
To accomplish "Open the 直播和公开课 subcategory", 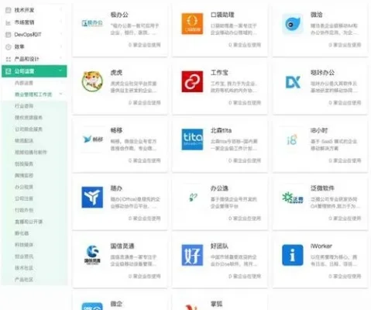I will pyautogui.click(x=29, y=222).
